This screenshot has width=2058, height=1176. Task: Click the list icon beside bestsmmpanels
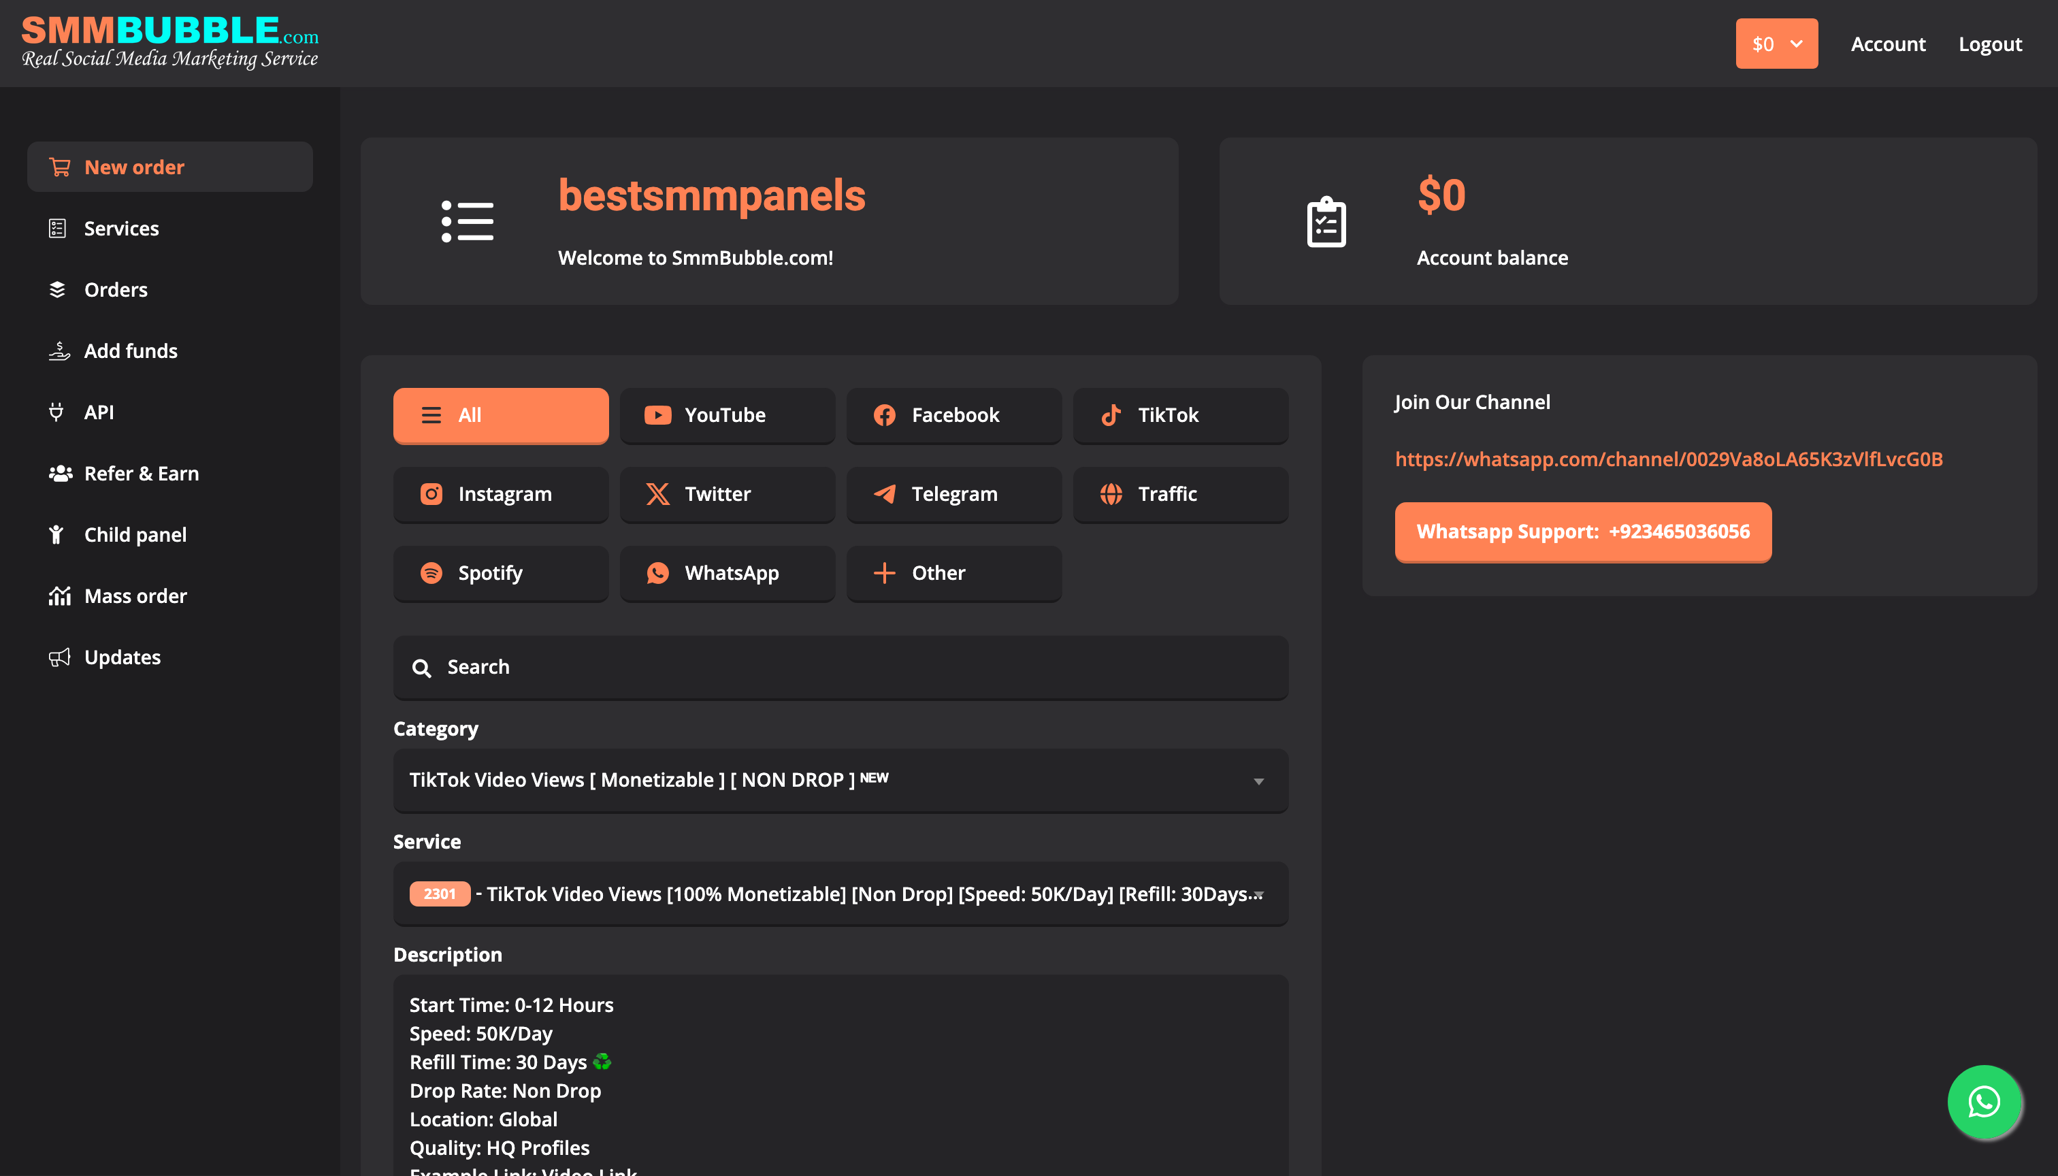point(467,220)
